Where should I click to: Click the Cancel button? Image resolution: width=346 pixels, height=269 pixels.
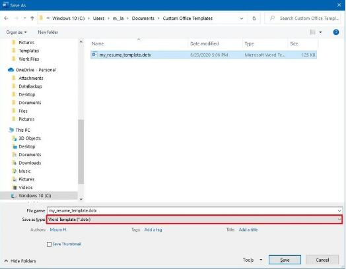(322, 260)
